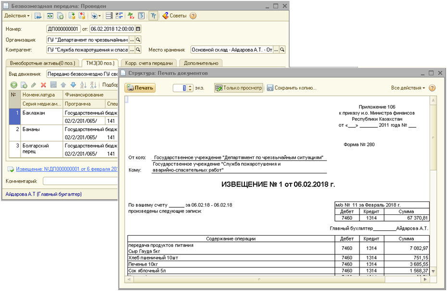Click the red delete row icon
This screenshot has width=447, height=291.
[43, 85]
